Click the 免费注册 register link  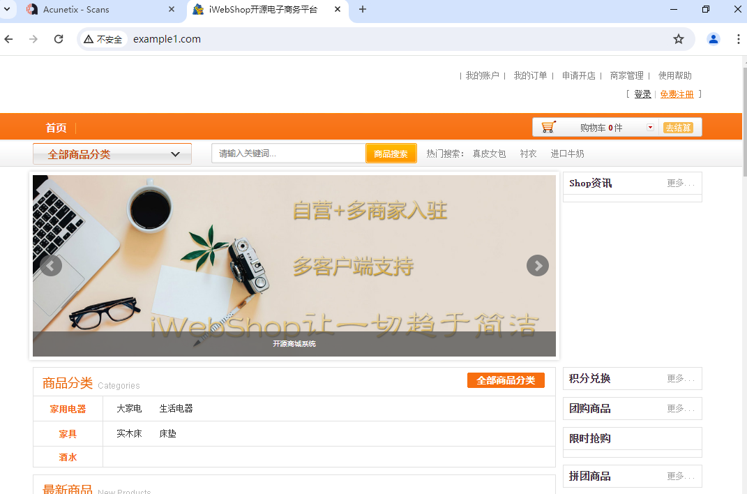[677, 94]
